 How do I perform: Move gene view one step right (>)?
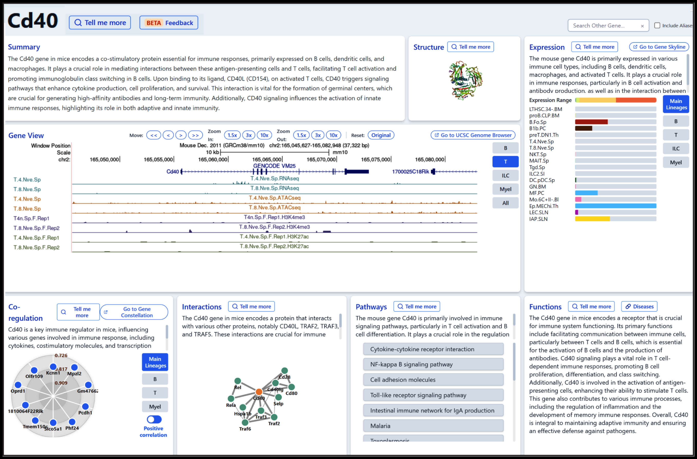(181, 135)
